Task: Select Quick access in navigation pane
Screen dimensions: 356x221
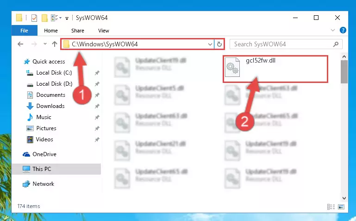Action: pos(49,62)
